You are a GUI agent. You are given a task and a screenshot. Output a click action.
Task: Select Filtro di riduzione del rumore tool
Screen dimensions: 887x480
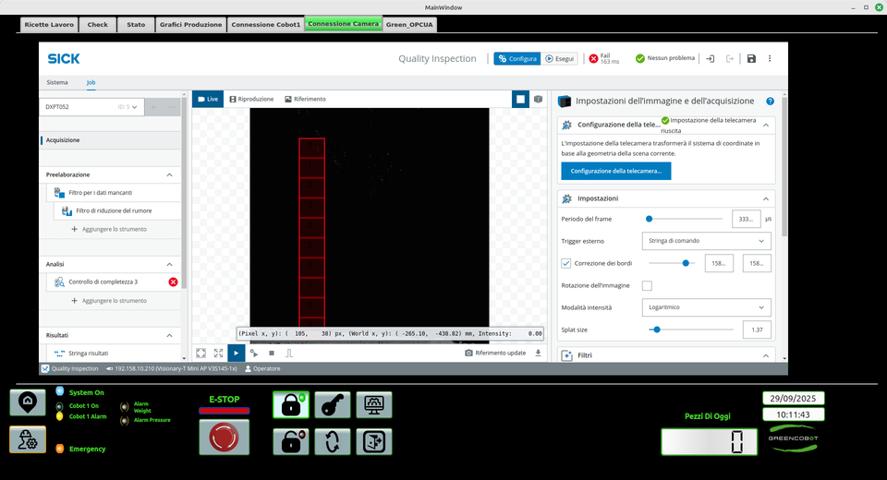point(117,210)
